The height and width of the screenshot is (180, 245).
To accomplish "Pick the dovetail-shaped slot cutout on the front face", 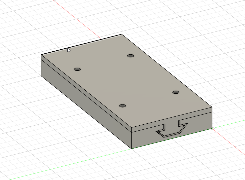I will point(172,128).
